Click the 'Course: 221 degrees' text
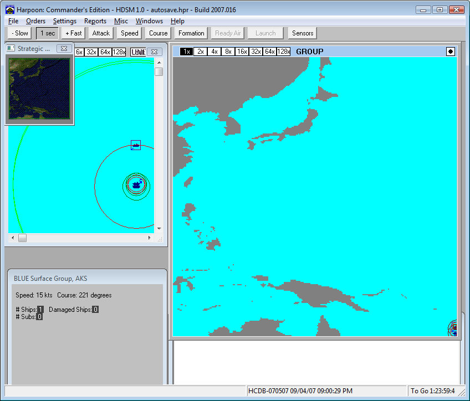The width and height of the screenshot is (470, 401). (84, 295)
